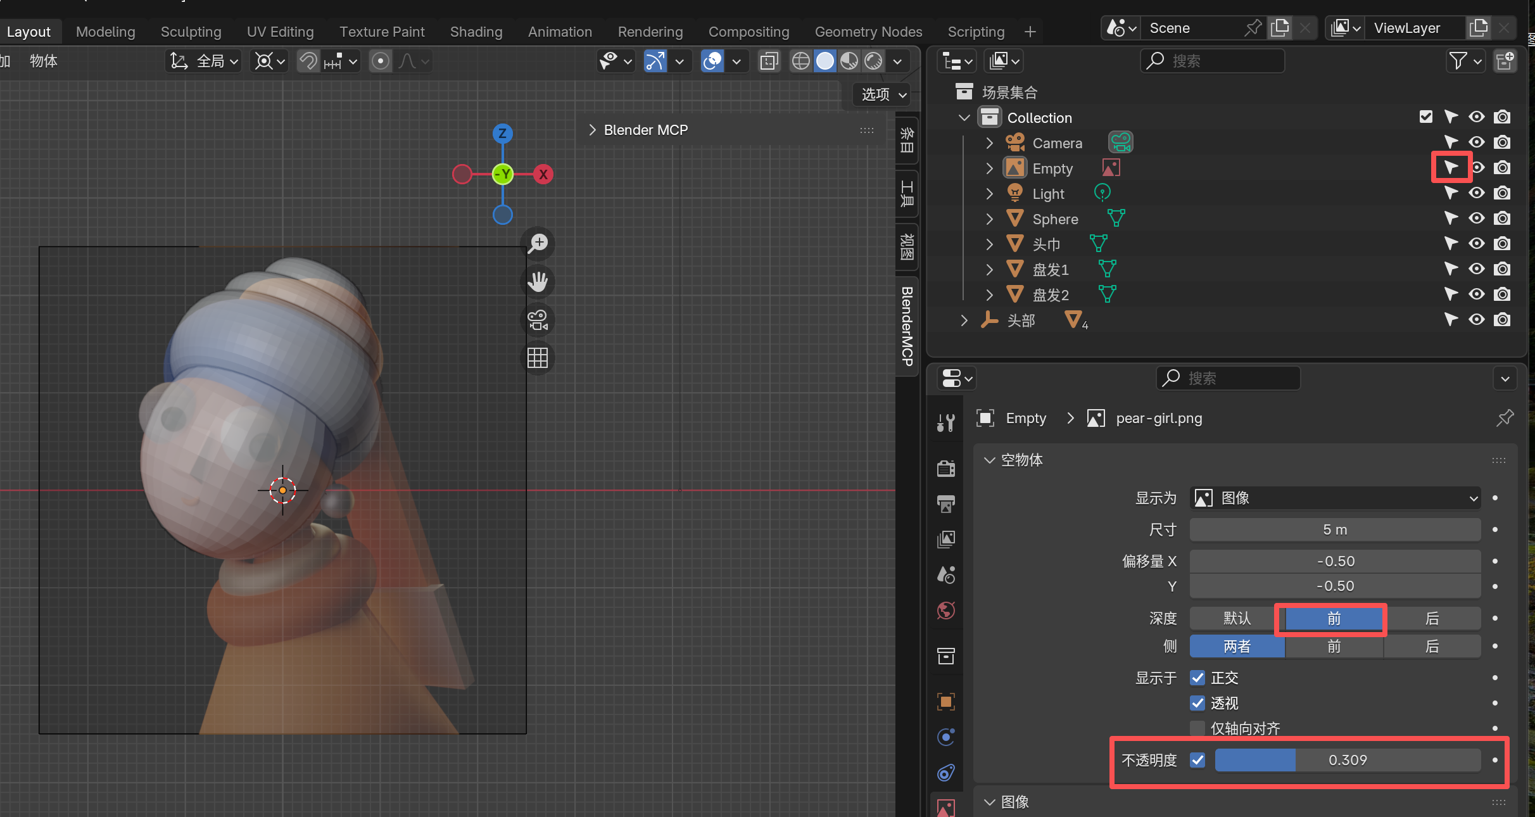This screenshot has width=1535, height=817.
Task: Expand the Camera item in the outliner
Action: (x=989, y=142)
